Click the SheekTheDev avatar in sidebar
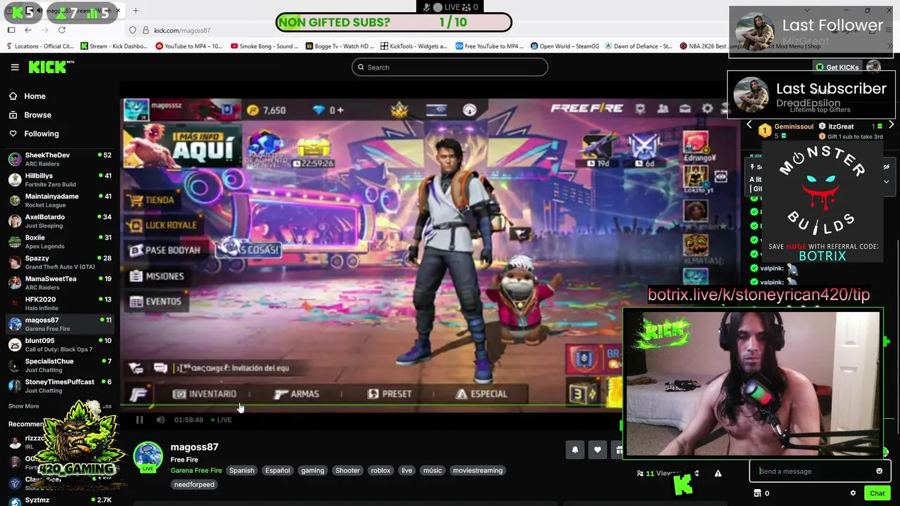Screen dimensions: 900x506 click(x=15, y=159)
